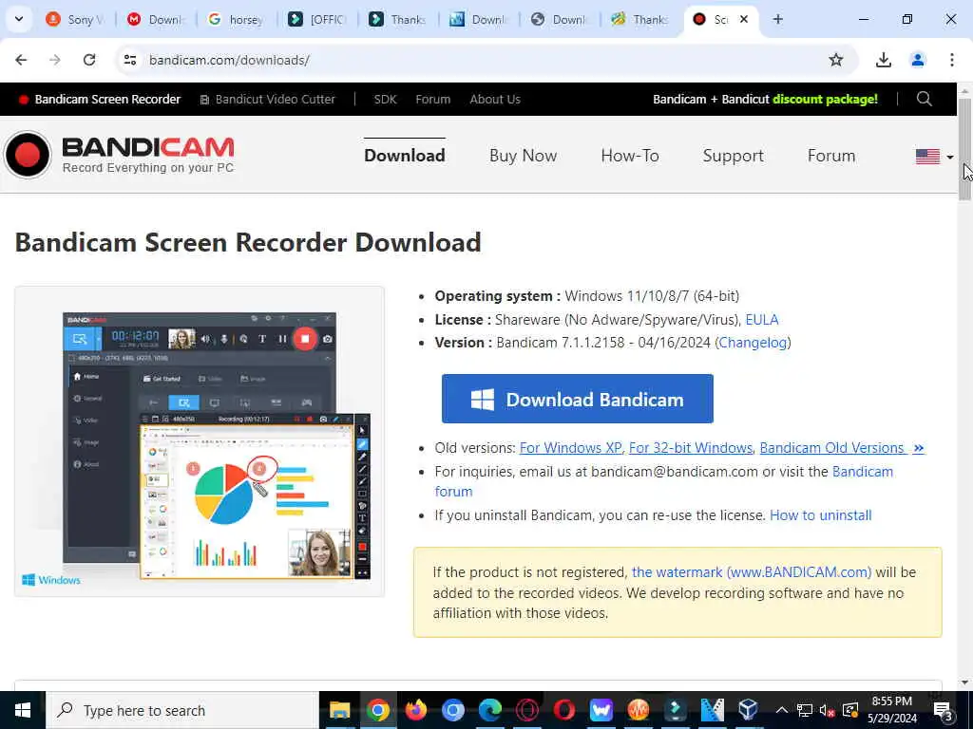Open the For 32-bit Windows link
This screenshot has height=729, width=973.
coord(690,448)
